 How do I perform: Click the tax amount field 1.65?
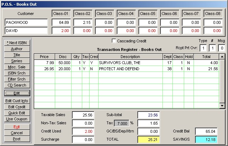[x=149, y=123]
